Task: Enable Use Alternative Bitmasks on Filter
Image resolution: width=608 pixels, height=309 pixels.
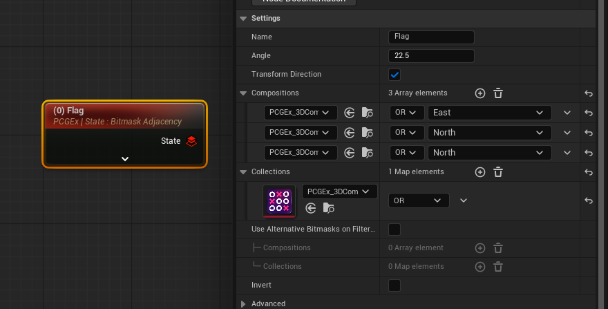Action: point(395,229)
